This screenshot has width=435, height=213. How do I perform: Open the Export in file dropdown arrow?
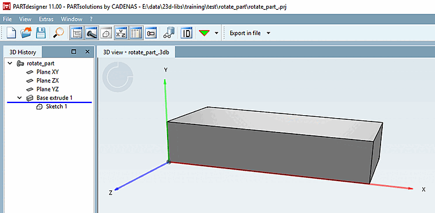click(x=269, y=33)
